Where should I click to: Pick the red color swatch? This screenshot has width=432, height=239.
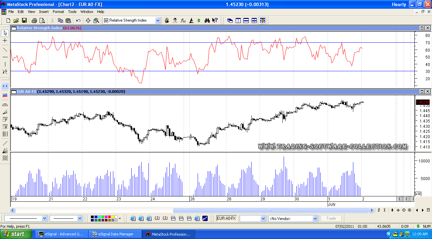[x=109, y=217]
